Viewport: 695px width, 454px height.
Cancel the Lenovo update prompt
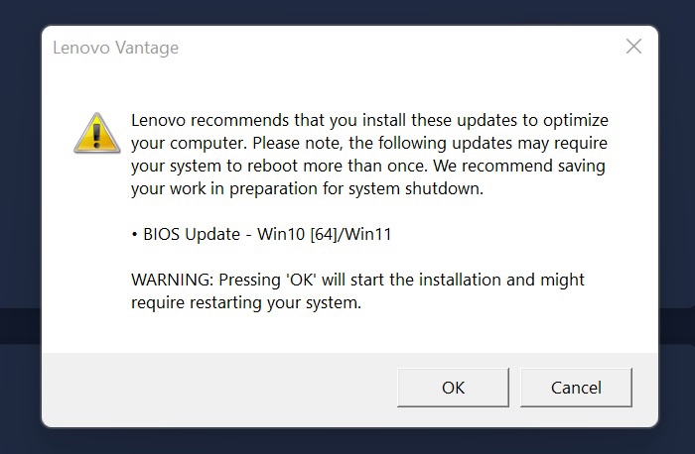[576, 388]
